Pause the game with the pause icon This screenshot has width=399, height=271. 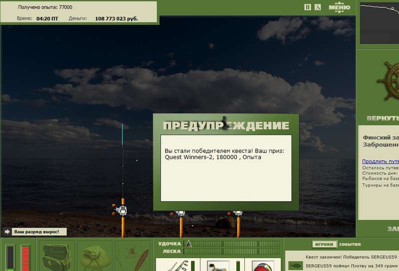click(307, 7)
